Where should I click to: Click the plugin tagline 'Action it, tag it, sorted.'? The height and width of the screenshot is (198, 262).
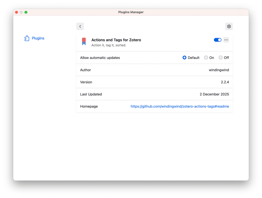coord(109,45)
